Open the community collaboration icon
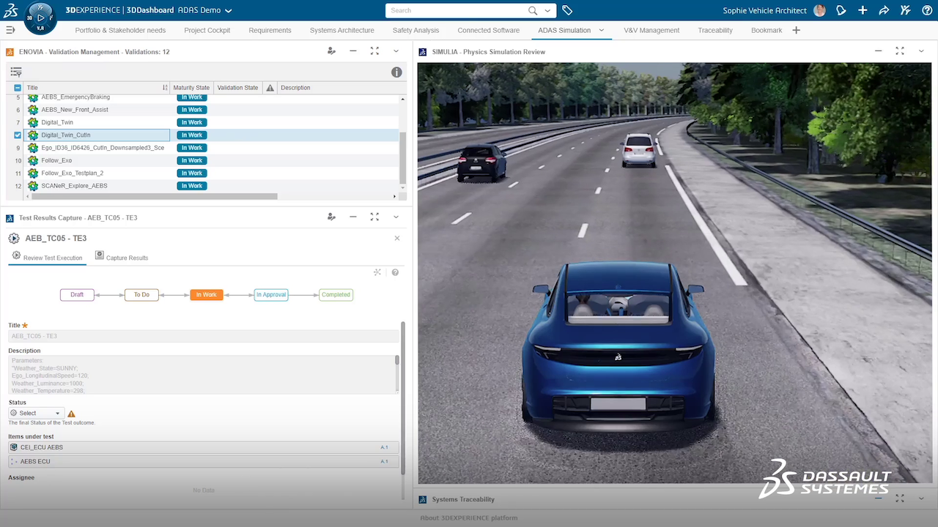 tap(906, 10)
